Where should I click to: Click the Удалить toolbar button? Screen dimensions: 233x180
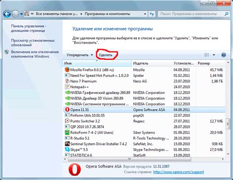(106, 55)
